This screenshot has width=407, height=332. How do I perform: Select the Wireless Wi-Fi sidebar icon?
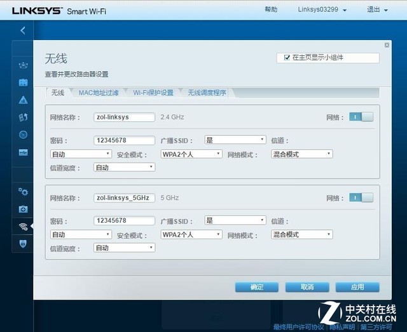[x=23, y=226]
